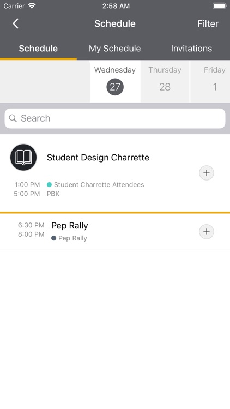
Task: Select Wednesday 27 date
Action: pyautogui.click(x=115, y=81)
